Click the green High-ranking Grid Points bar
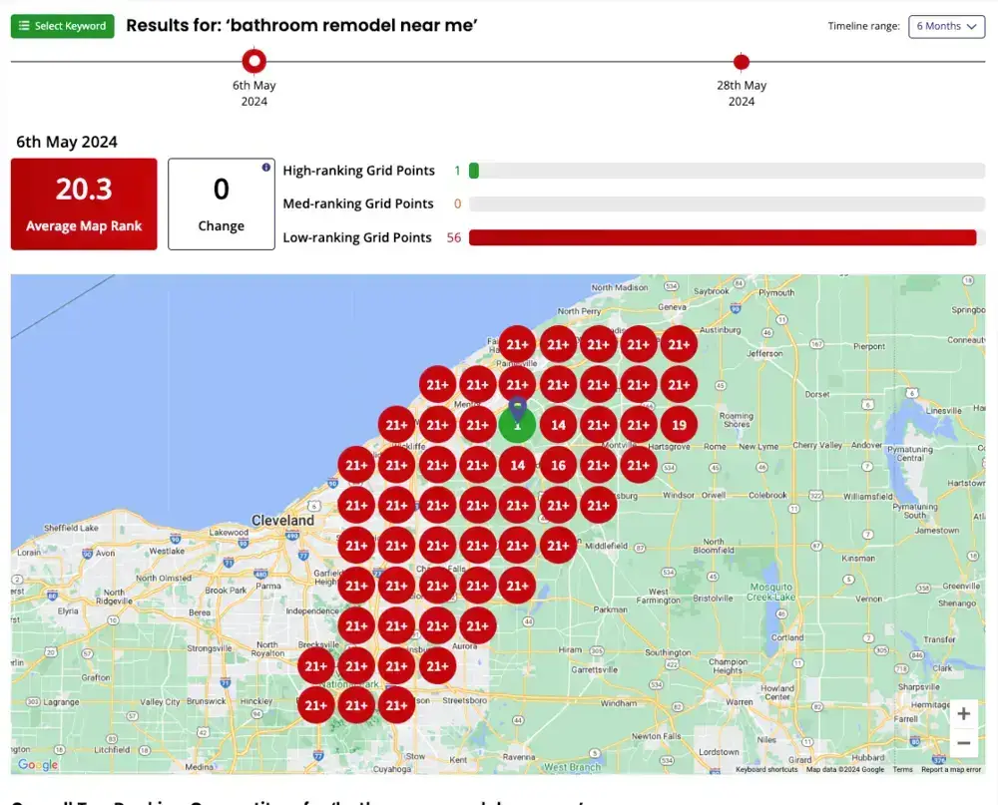The image size is (998, 805). coord(474,171)
